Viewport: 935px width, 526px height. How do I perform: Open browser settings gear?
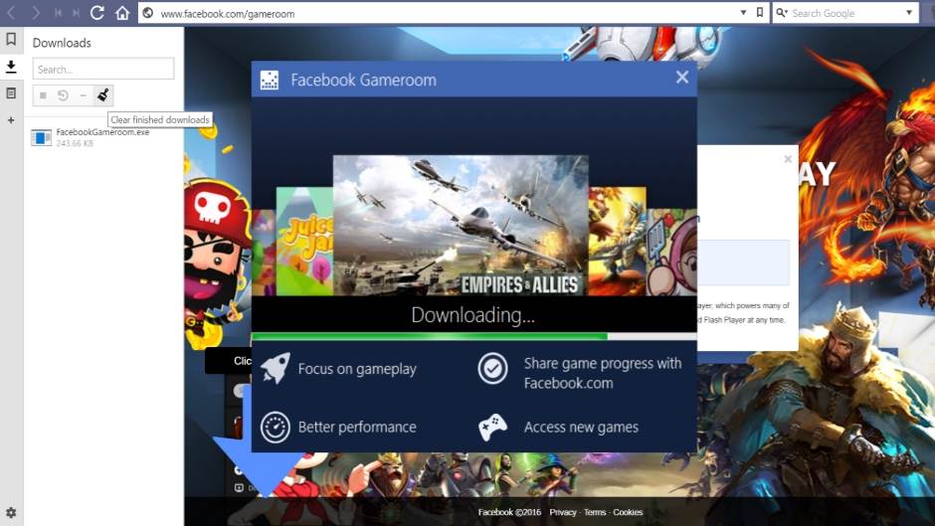click(x=11, y=513)
